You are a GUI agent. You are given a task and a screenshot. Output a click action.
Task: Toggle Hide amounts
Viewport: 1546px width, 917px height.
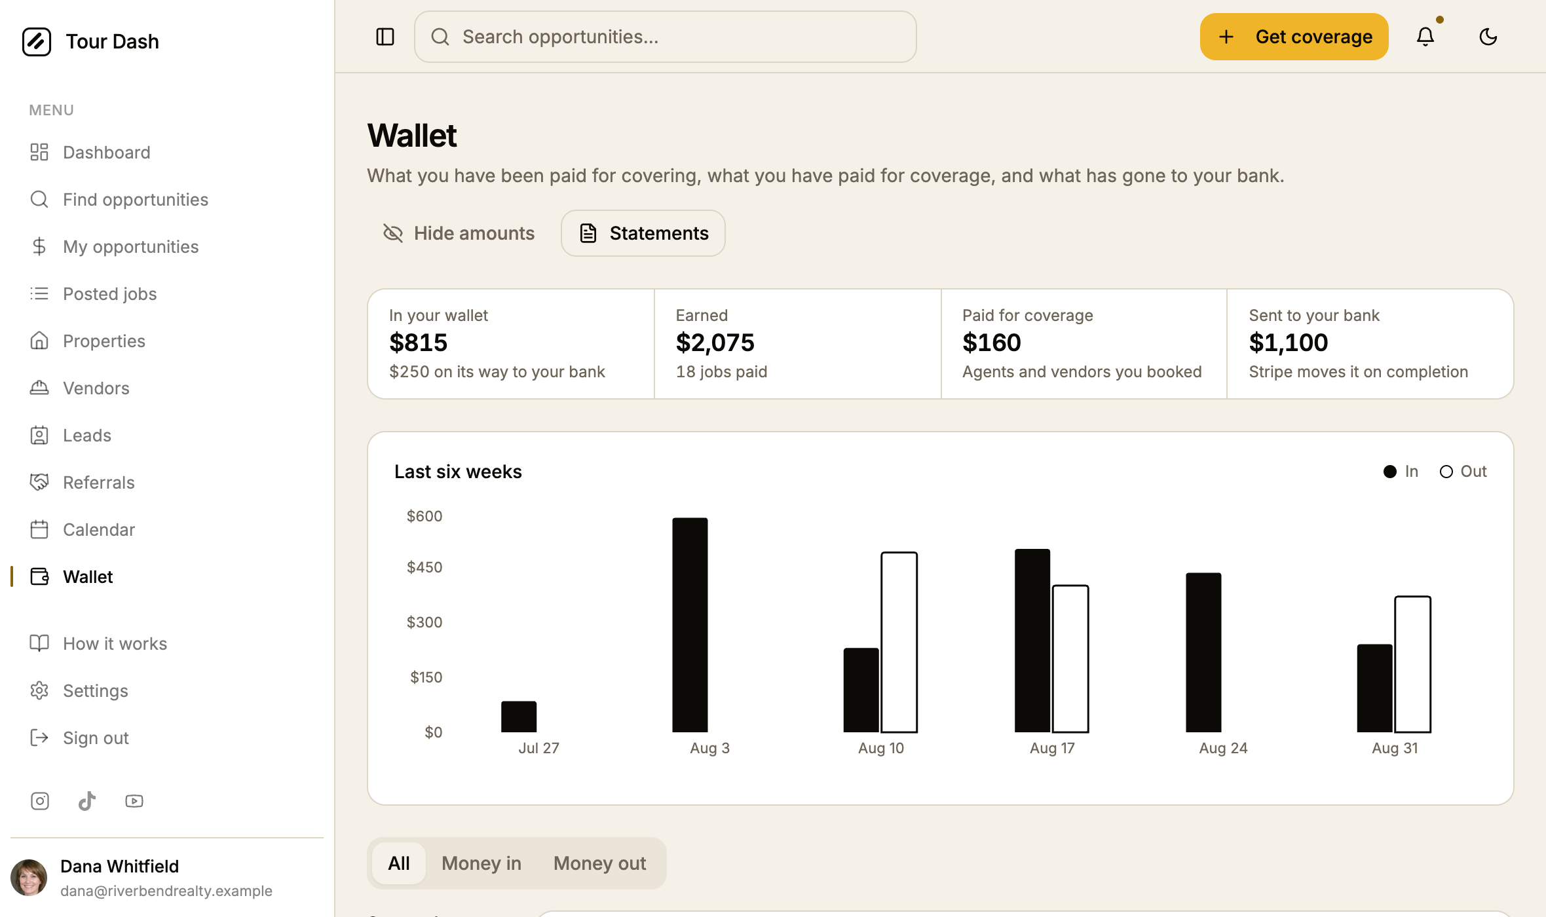459,233
